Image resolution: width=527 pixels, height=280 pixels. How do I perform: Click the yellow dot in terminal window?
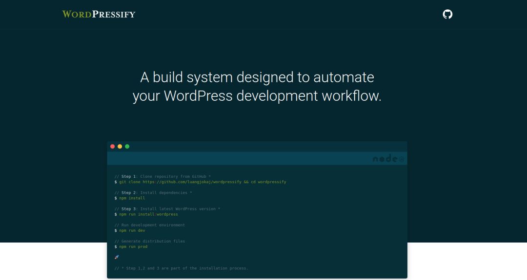click(x=120, y=147)
